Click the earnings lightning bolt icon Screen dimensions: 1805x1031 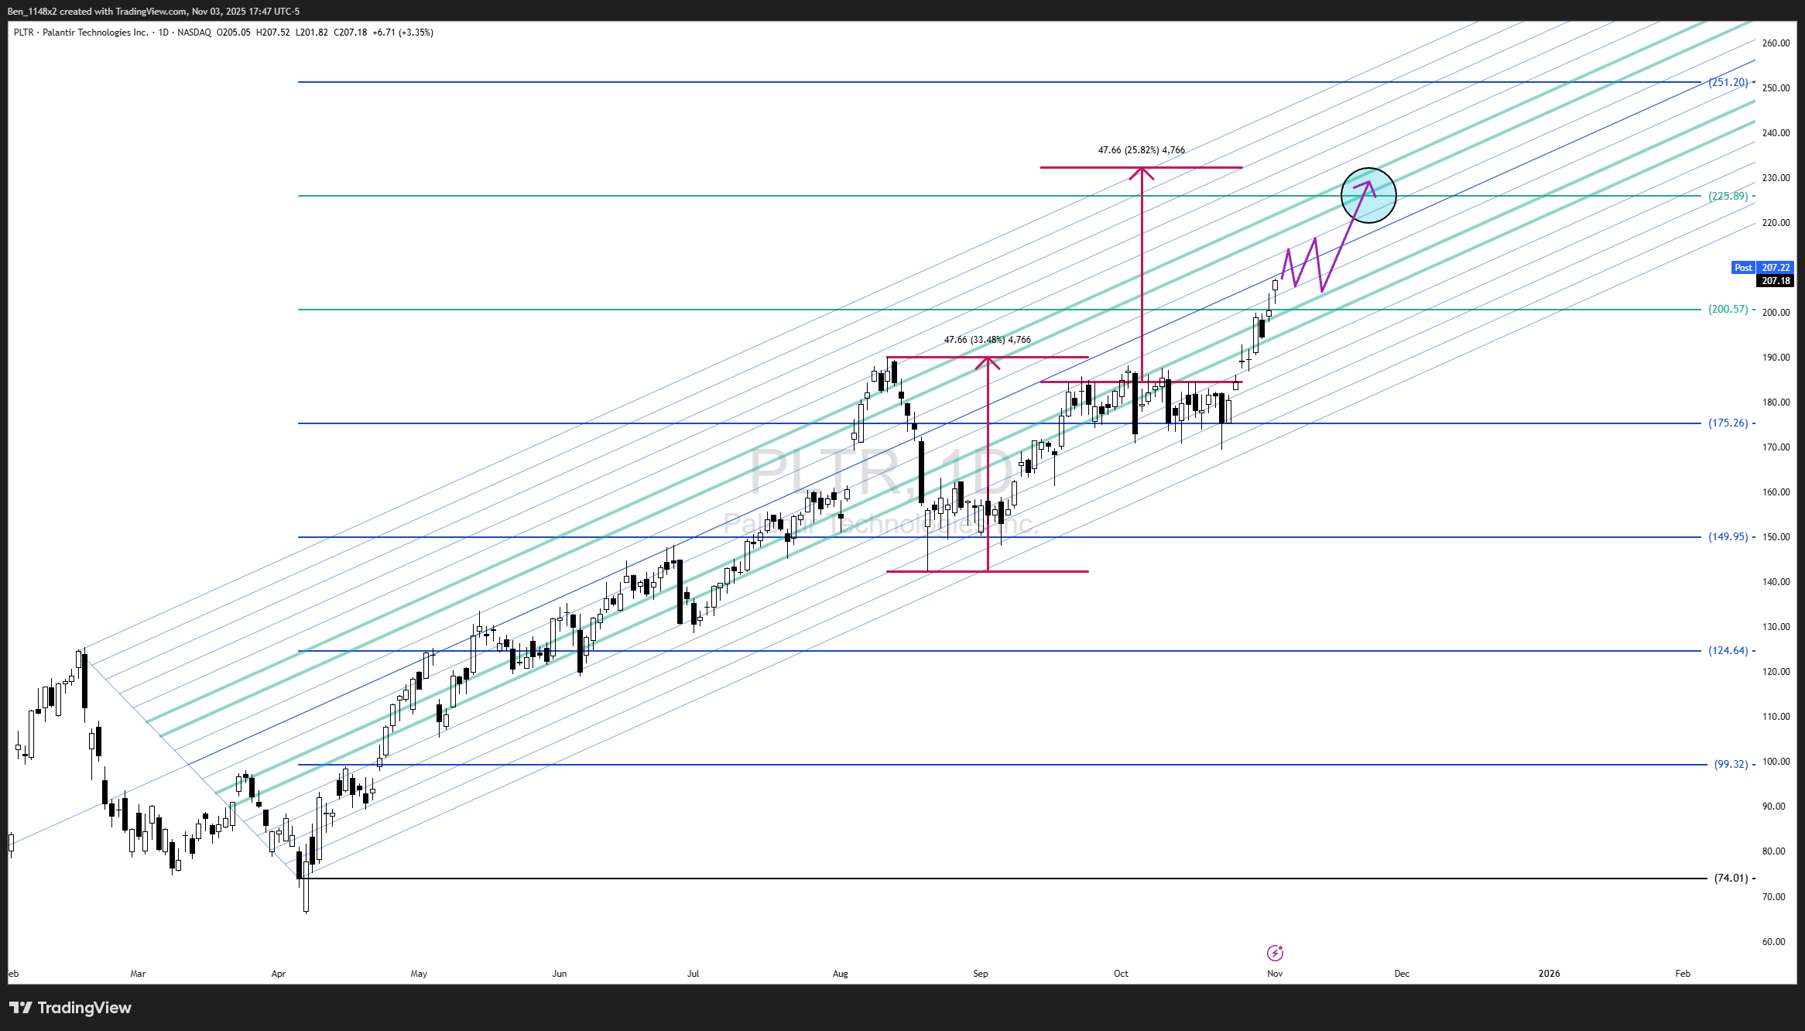coord(1275,953)
